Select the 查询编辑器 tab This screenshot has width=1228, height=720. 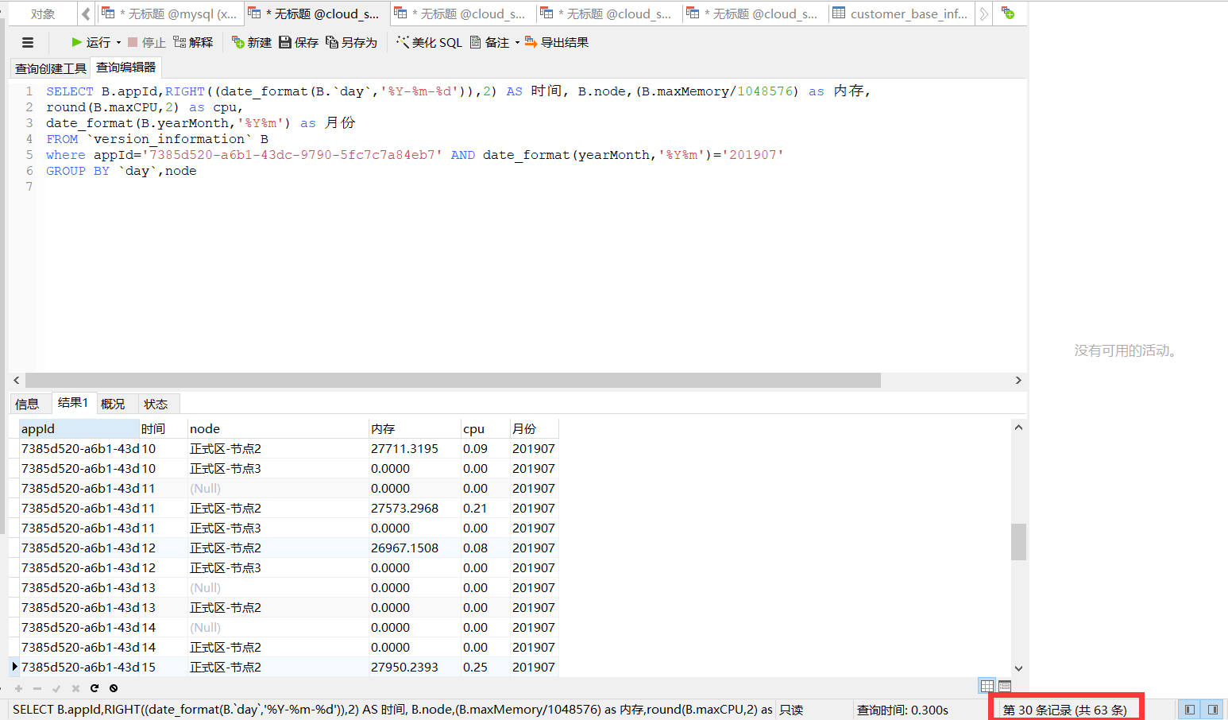(x=126, y=68)
